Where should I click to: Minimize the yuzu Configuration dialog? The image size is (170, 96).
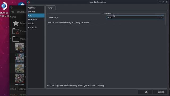(160, 2)
